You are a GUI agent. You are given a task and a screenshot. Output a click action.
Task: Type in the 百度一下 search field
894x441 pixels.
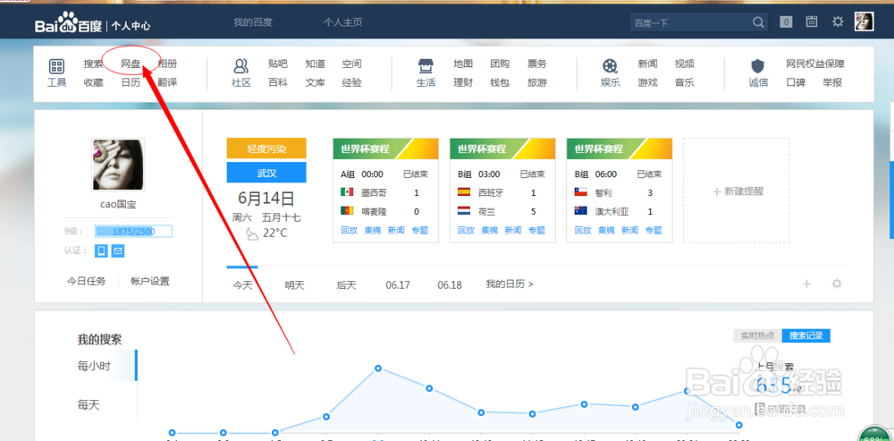point(691,23)
